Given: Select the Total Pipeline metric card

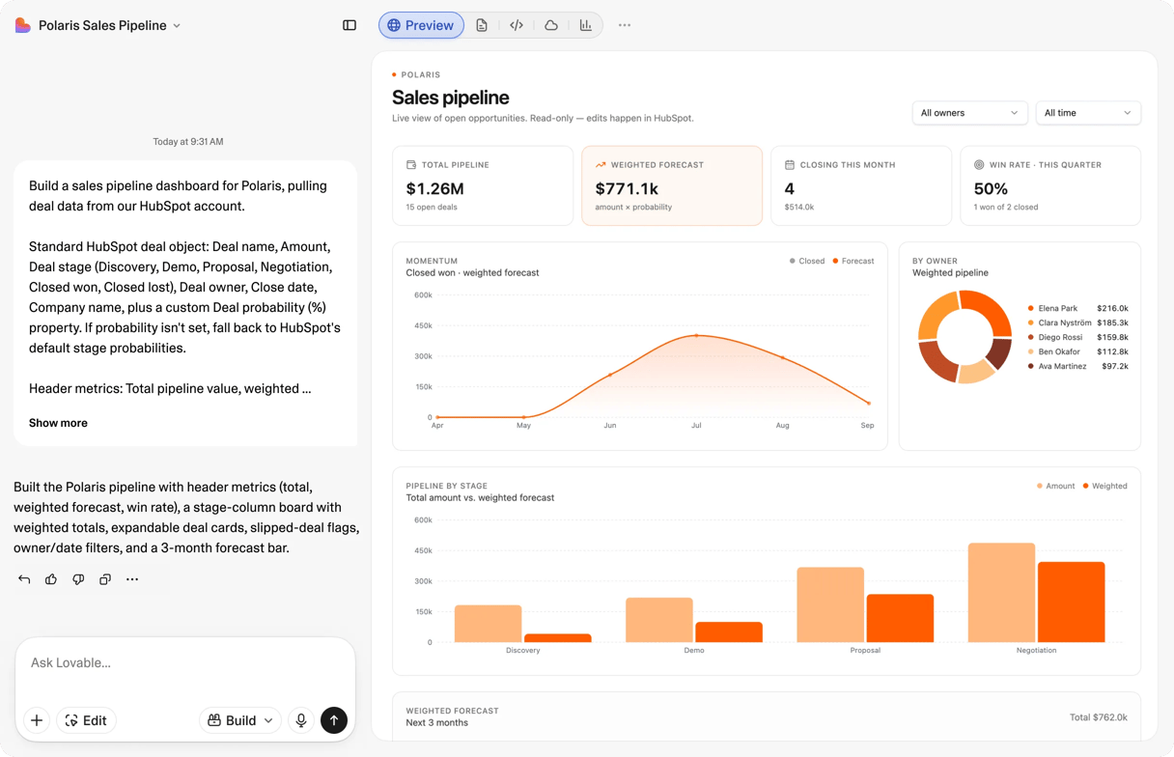Looking at the screenshot, I should (483, 185).
